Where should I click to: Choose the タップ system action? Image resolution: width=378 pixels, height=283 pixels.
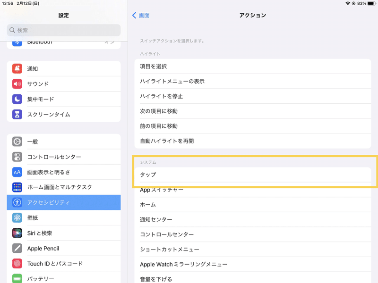pos(252,175)
